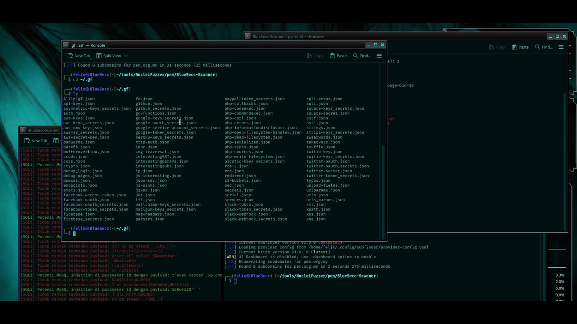Click the mailchimp-keys_secrets.json entry
The image size is (577, 324).
click(168, 205)
